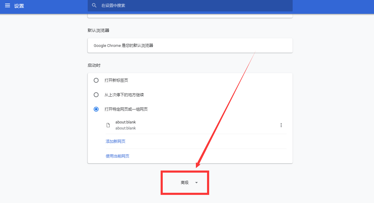Screen dimensions: 374x203
Task: Click the 启动时 section heading
Action: click(94, 65)
